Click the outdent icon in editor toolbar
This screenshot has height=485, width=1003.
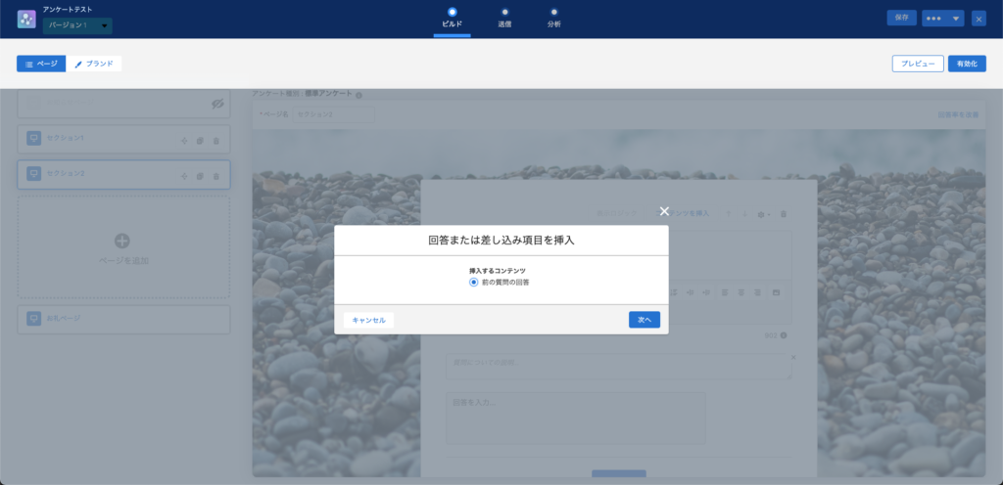706,292
